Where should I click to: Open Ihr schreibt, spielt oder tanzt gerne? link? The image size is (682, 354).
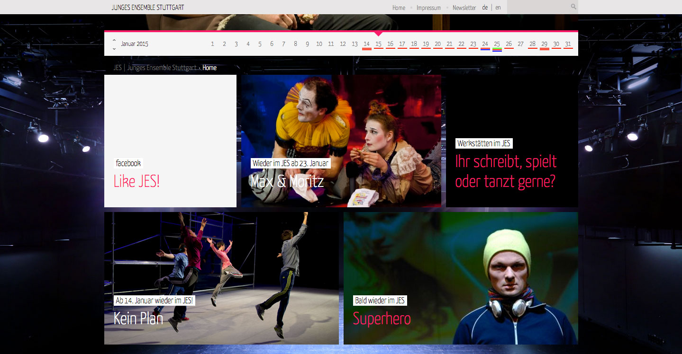pyautogui.click(x=506, y=171)
